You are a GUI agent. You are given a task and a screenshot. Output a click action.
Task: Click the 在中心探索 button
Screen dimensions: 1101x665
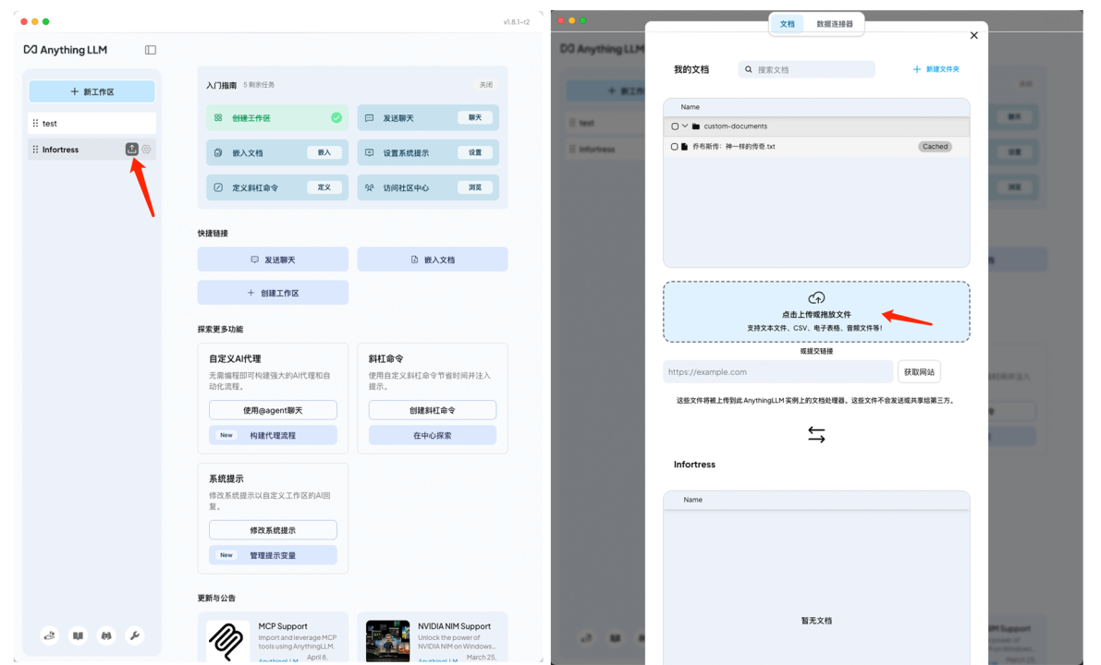click(433, 435)
